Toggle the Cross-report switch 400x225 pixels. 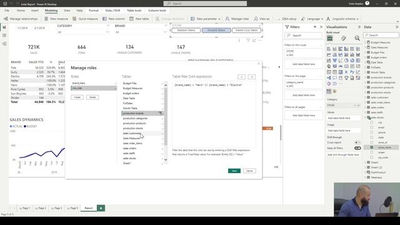pos(357,142)
